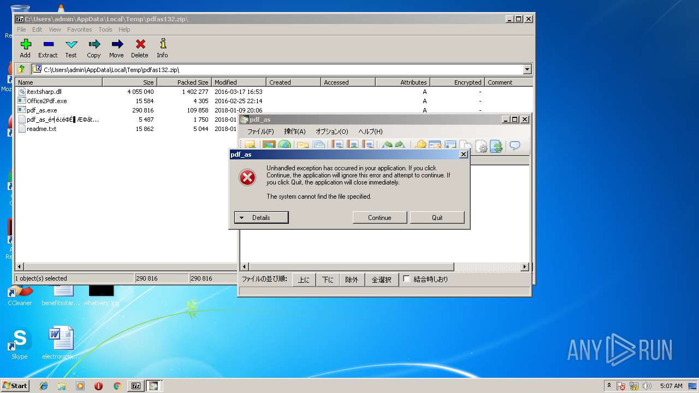Open the オプション(O) menu in pdf_as

[x=331, y=132]
